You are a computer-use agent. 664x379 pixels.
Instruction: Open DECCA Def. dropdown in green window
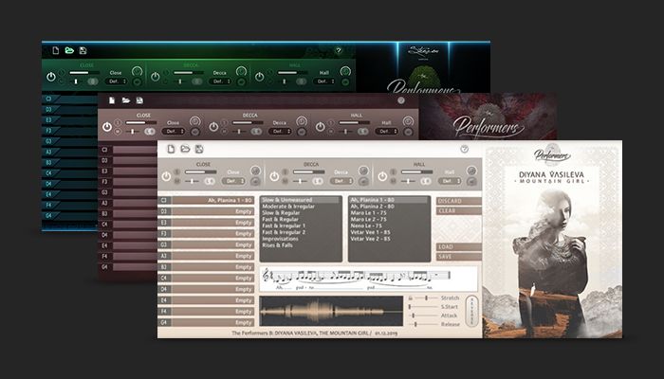(220, 81)
